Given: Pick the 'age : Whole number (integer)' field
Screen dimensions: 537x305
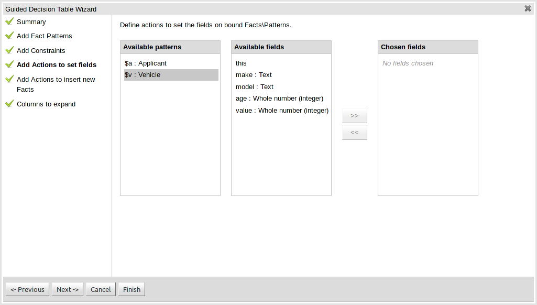Looking at the screenshot, I should click(279, 99).
